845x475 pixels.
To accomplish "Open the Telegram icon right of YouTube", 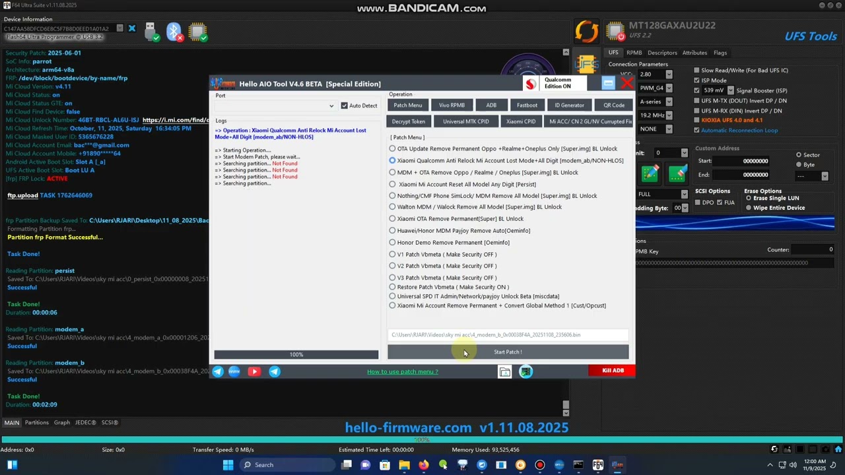I will coord(275,371).
